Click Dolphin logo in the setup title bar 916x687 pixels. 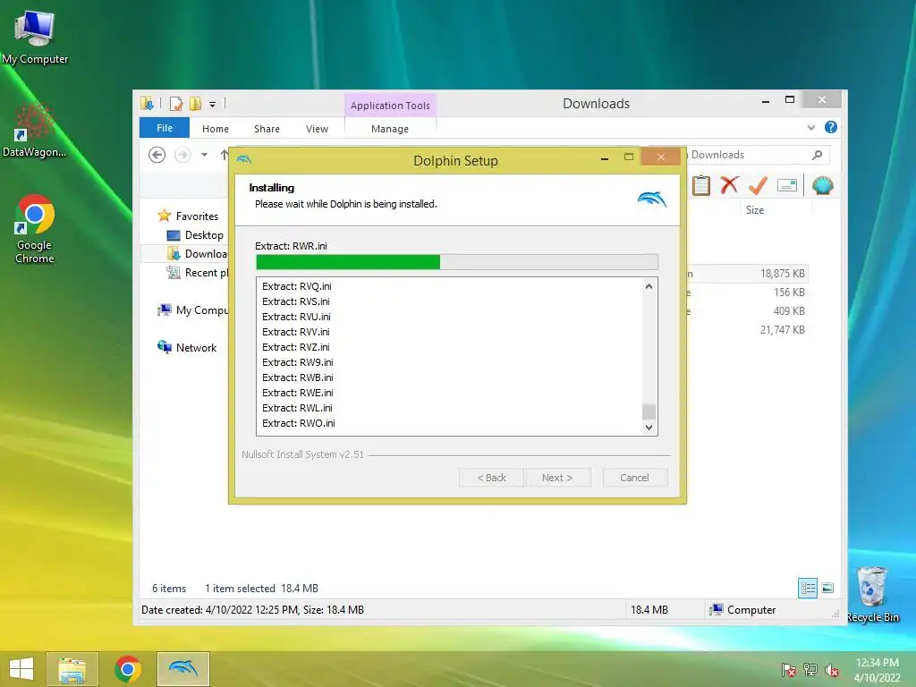pyautogui.click(x=244, y=159)
